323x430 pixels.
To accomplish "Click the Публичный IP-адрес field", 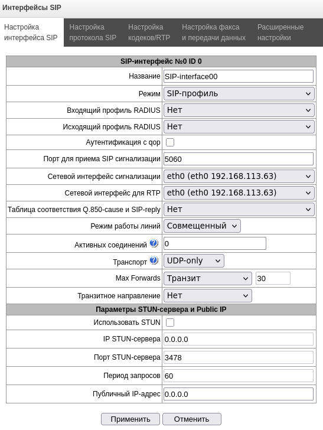I will 239,394.
